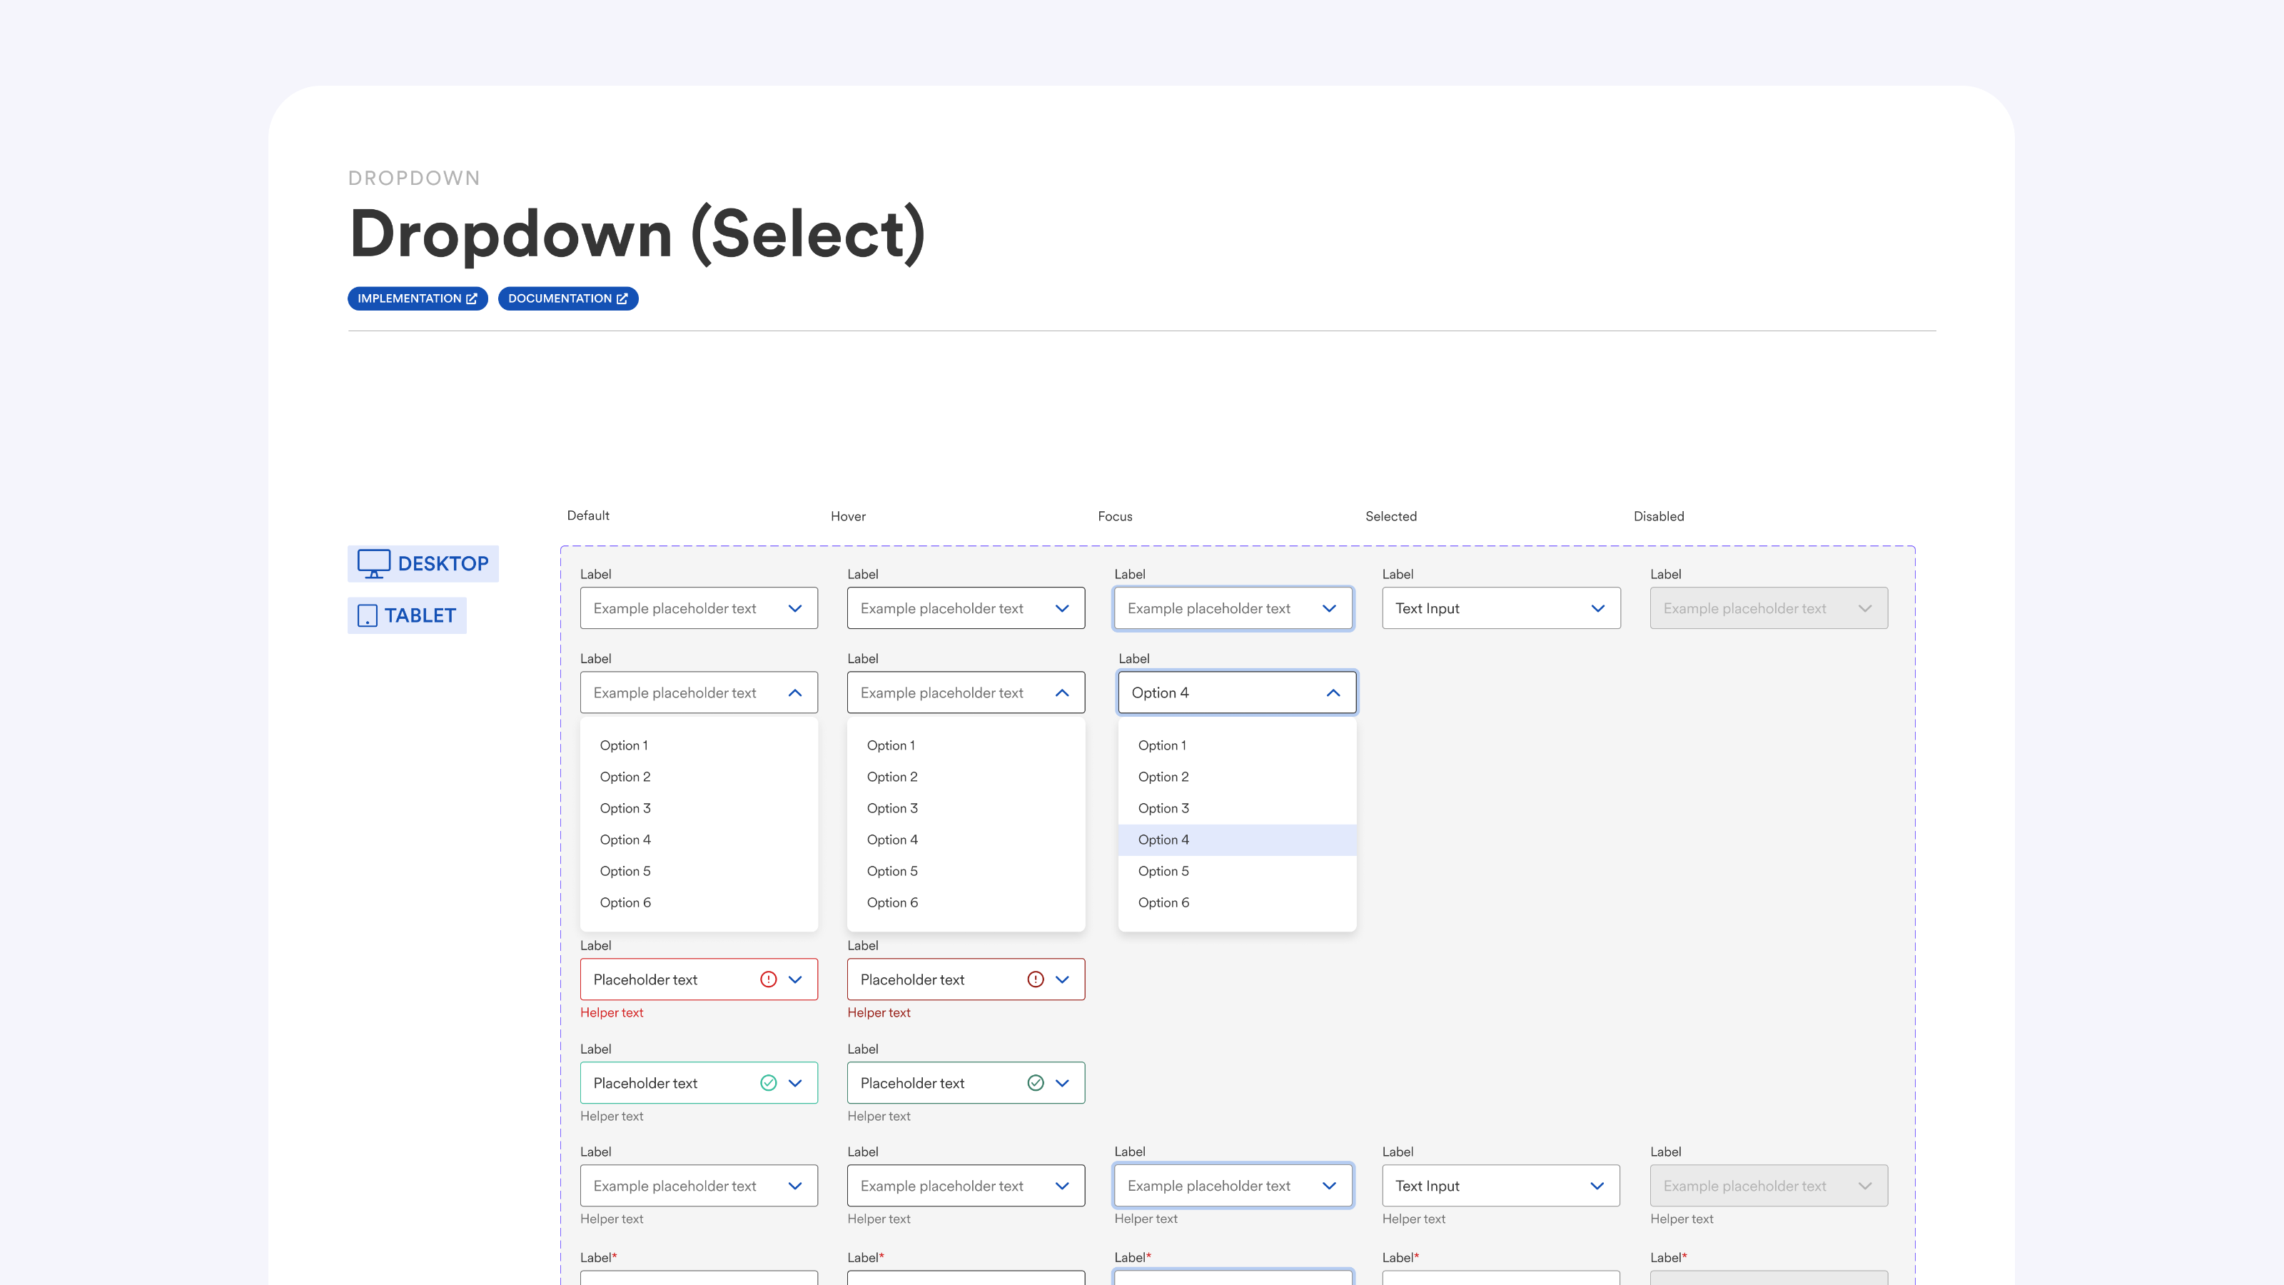
Task: Click the external link icon on the DOCUMENTATION badge
Action: tap(622, 299)
